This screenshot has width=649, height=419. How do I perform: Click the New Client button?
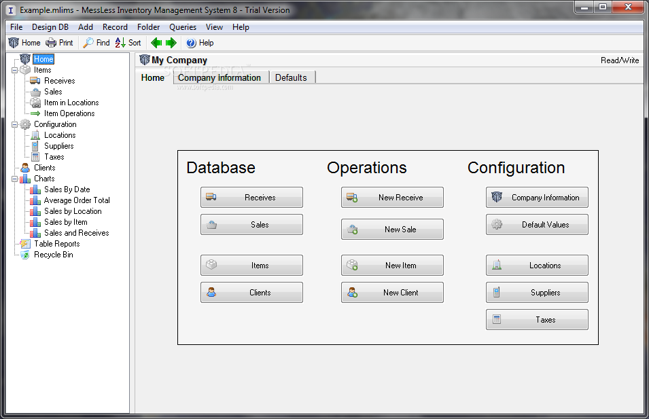(x=392, y=293)
